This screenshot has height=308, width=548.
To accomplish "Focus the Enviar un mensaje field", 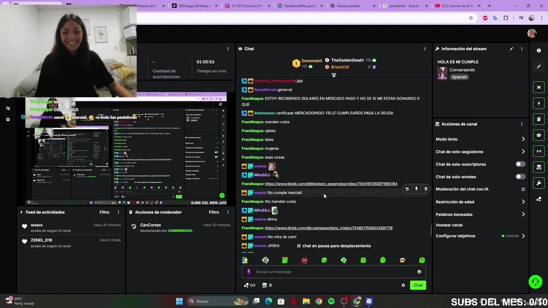I will click(x=334, y=272).
